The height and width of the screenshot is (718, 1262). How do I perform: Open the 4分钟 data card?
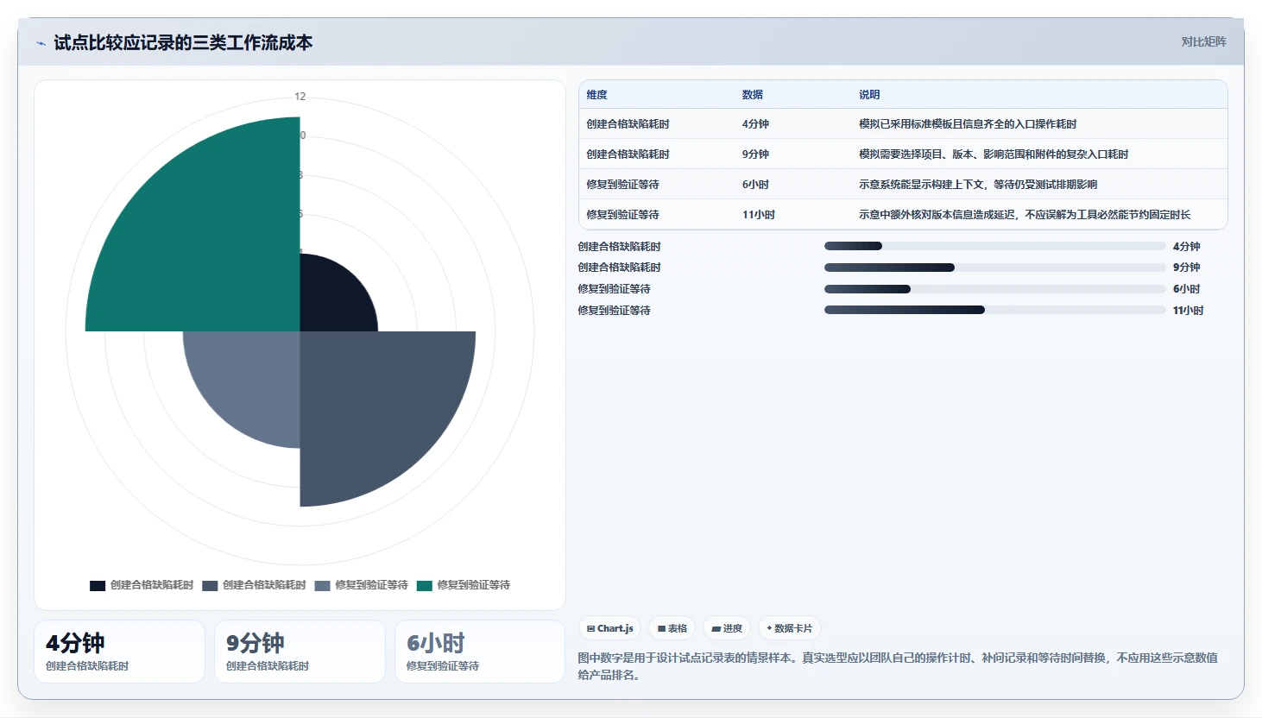(119, 652)
